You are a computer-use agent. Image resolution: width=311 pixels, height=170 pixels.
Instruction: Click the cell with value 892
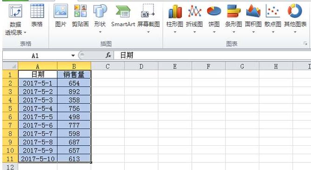(x=74, y=91)
